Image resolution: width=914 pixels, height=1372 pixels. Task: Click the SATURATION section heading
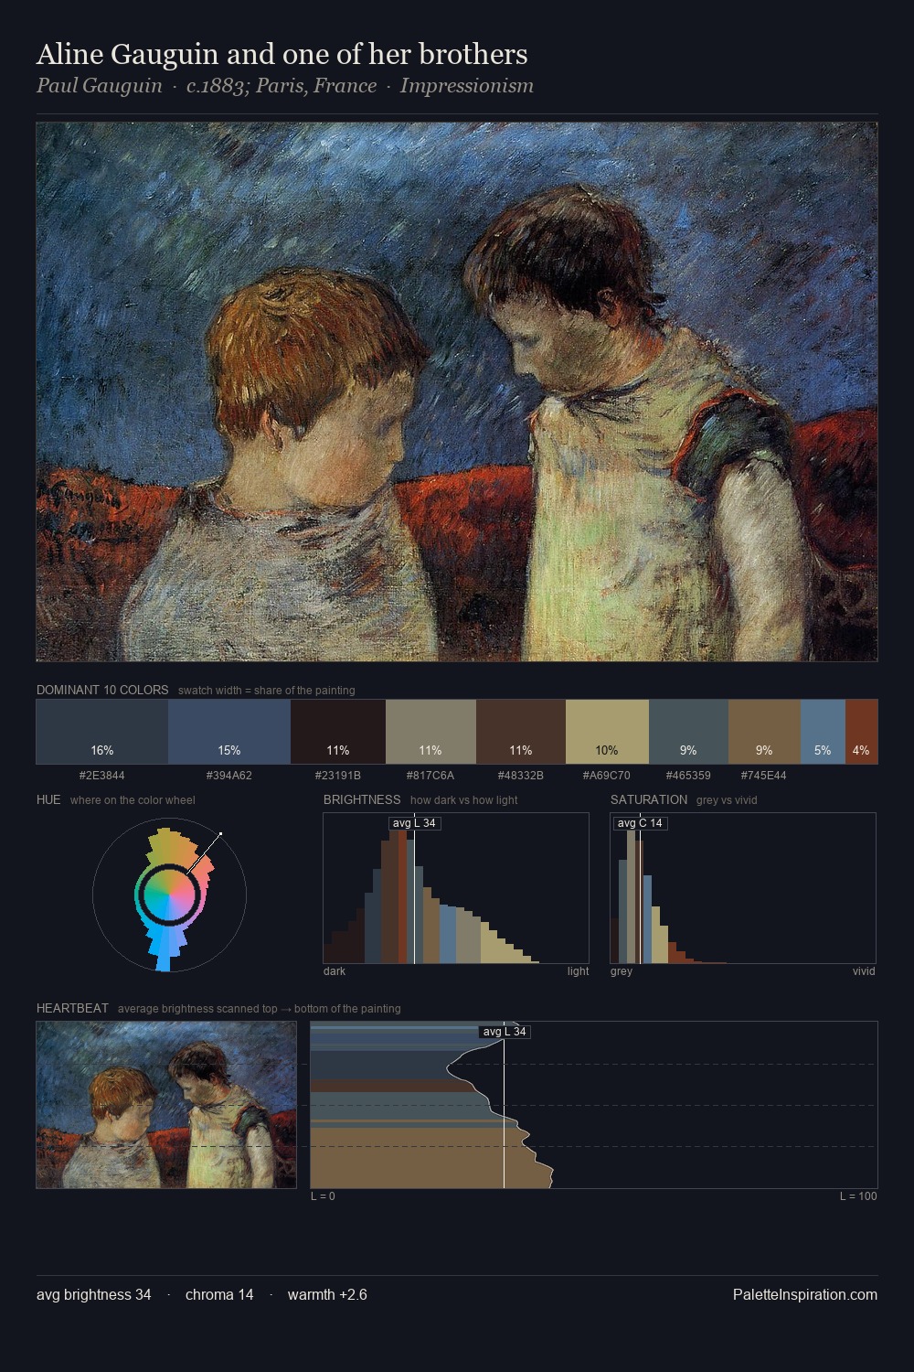(x=649, y=799)
